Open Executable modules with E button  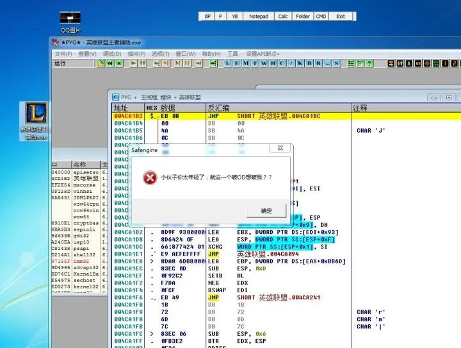point(237,63)
